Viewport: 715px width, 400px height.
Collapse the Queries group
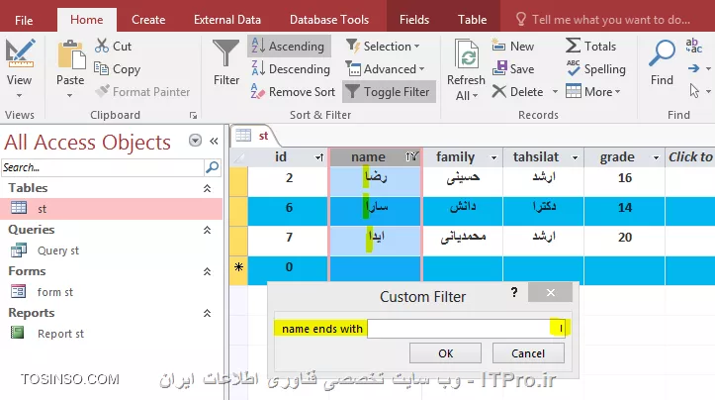coord(207,230)
